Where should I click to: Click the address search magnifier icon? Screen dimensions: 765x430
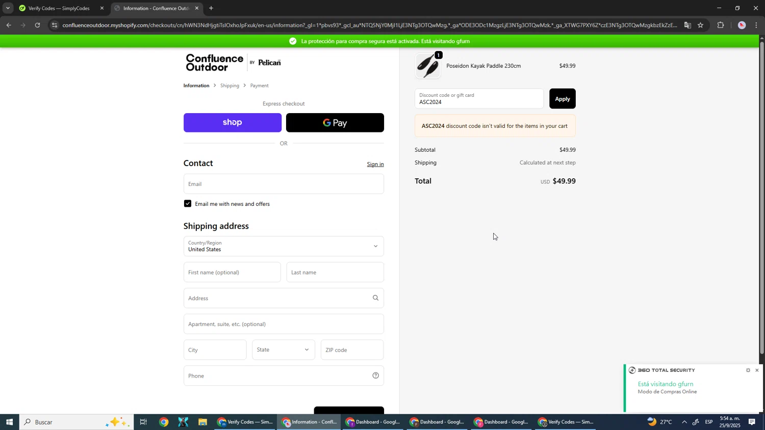click(376, 298)
